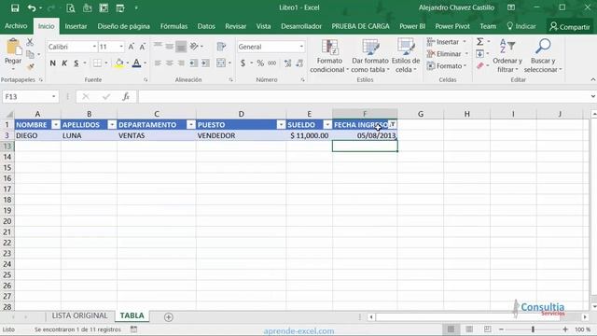Image resolution: width=597 pixels, height=336 pixels.
Task: Apply the percent style format
Action: pos(260,63)
